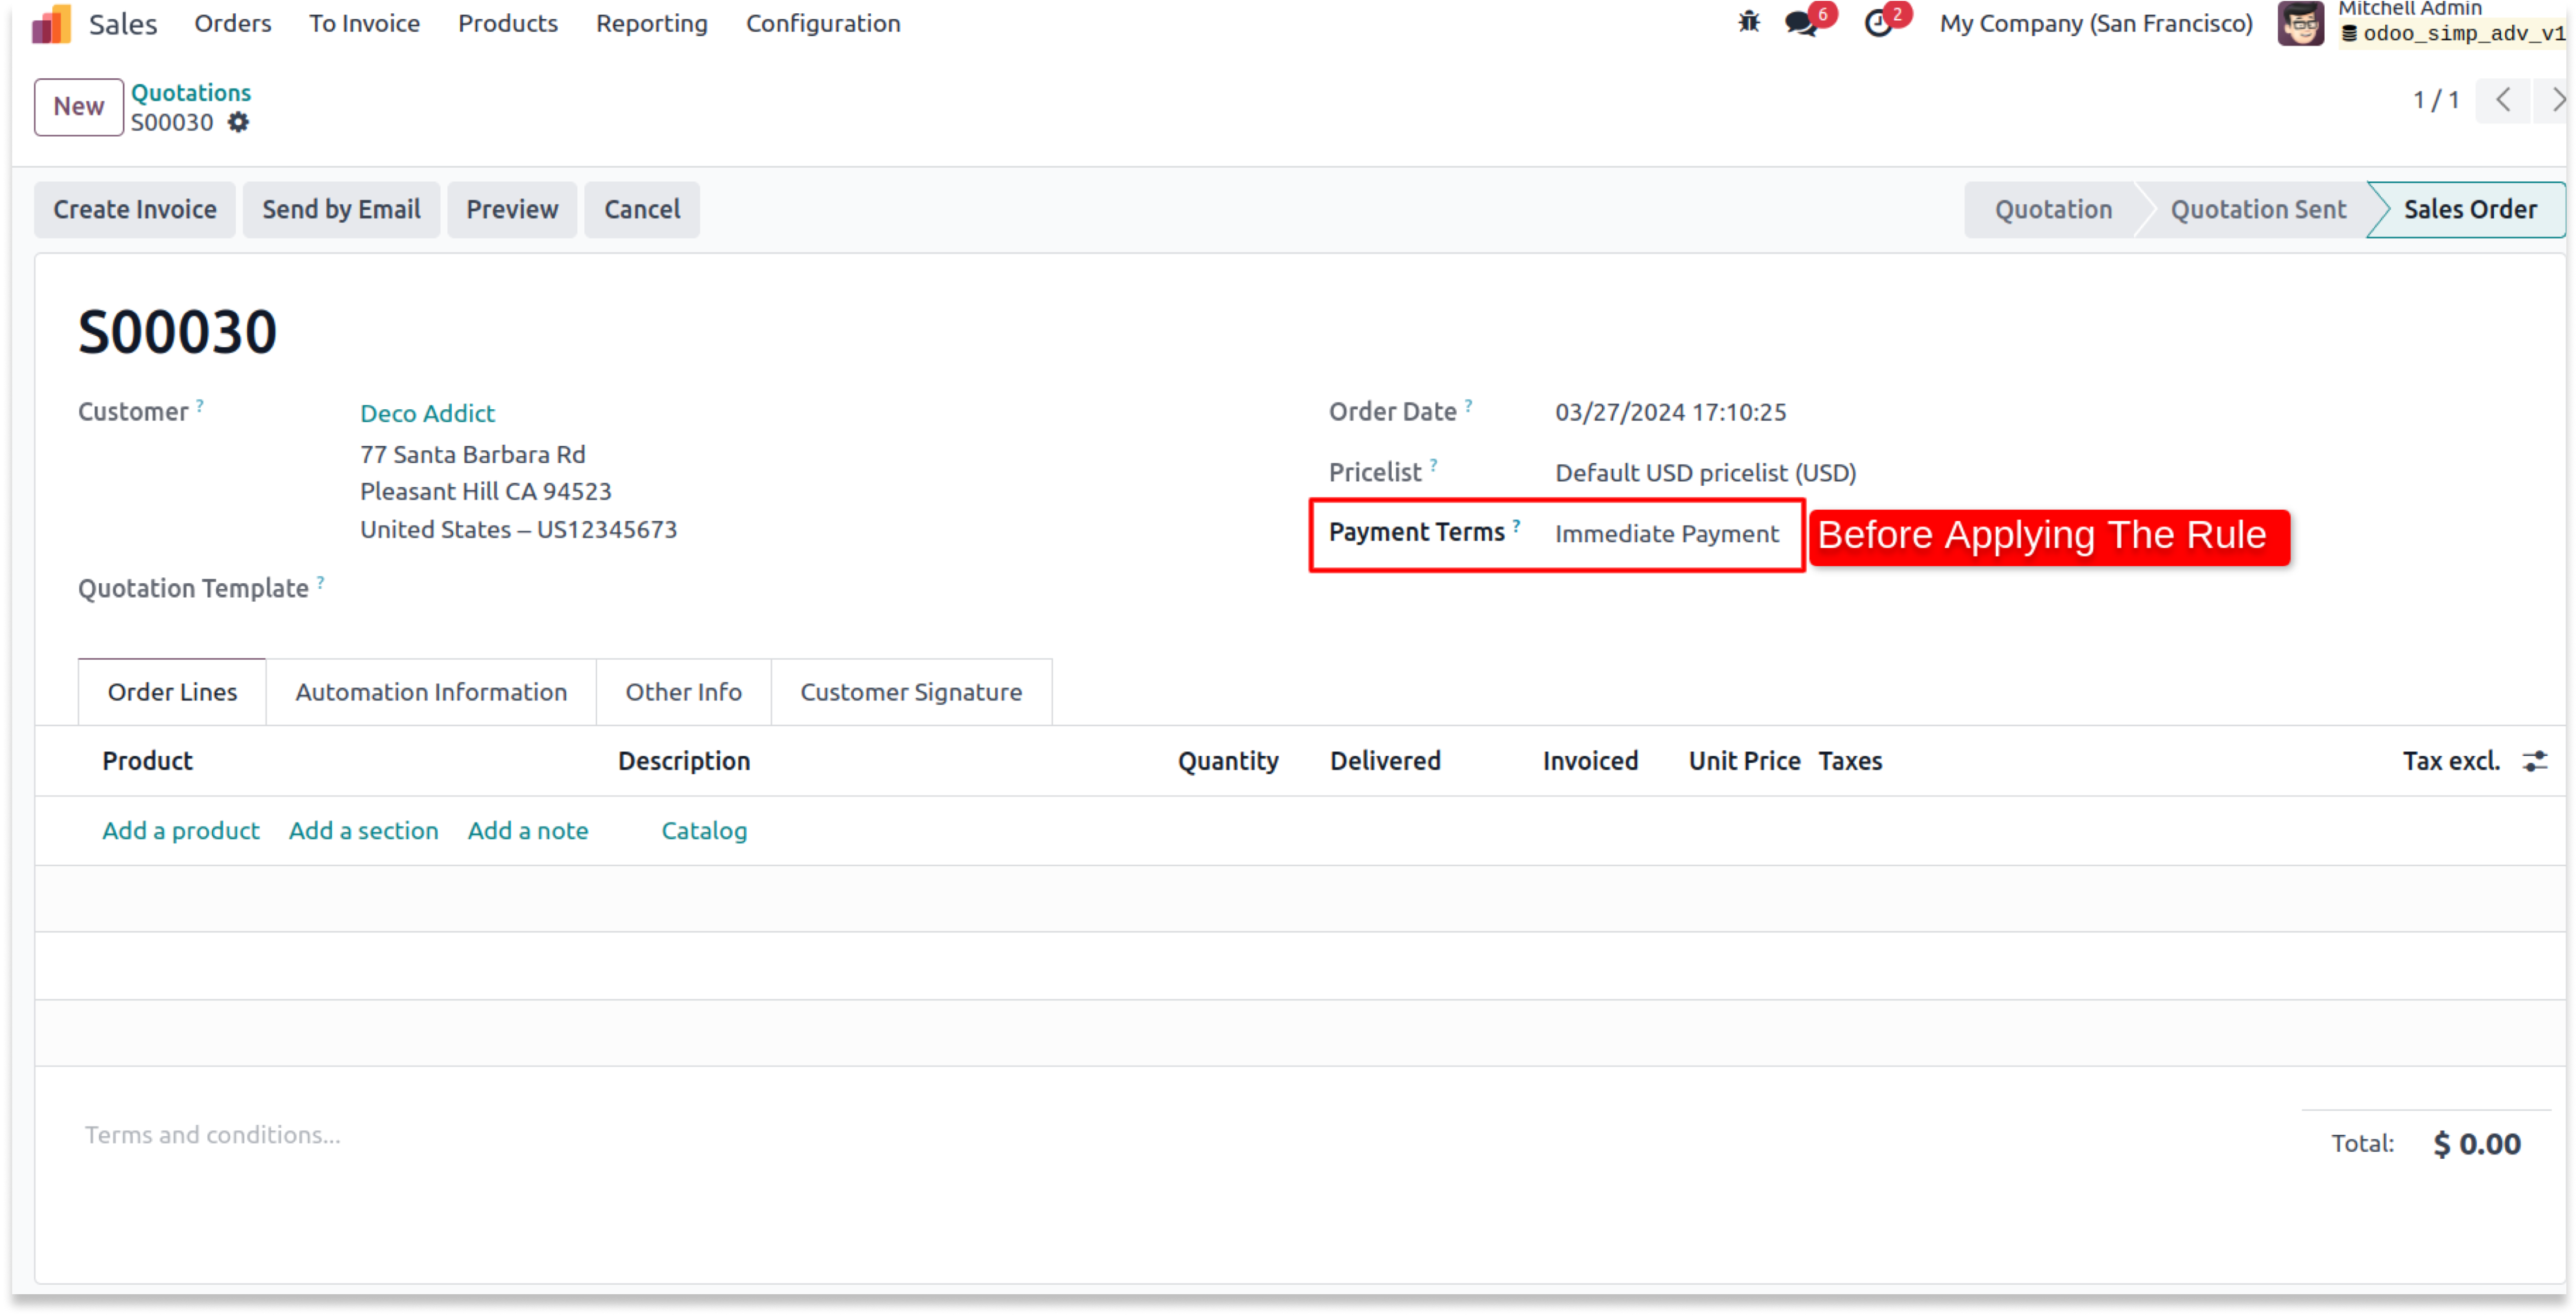Switch to Automation Information tab
Viewport: 2576px width, 1315px height.
[431, 692]
